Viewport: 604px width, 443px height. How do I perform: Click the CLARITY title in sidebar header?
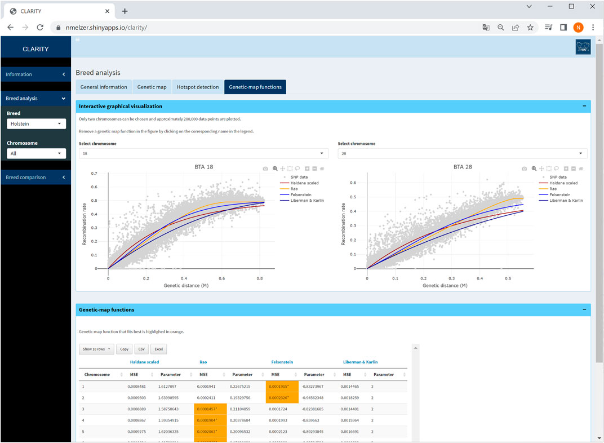(x=35, y=49)
